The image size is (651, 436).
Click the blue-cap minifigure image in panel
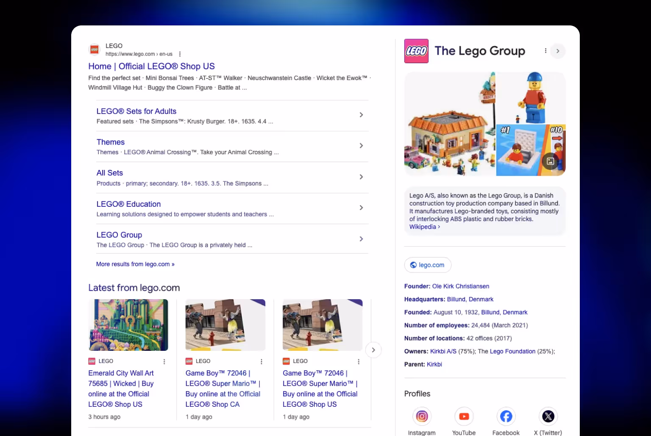point(531,98)
